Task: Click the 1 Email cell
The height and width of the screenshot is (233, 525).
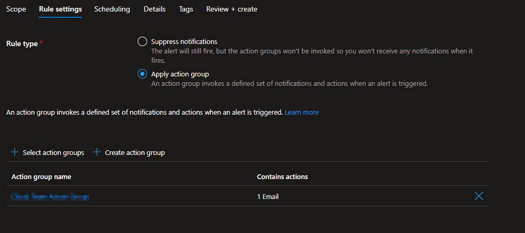Action: tap(268, 196)
